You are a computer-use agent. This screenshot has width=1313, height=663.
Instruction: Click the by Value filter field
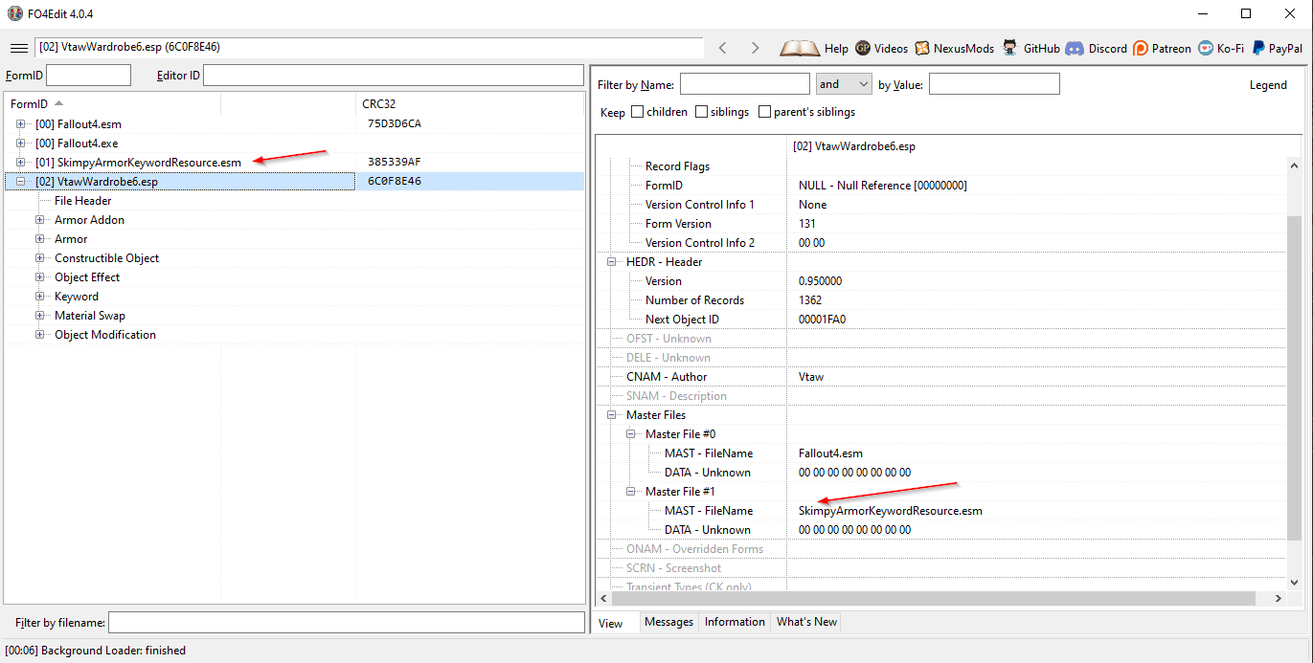(x=994, y=84)
